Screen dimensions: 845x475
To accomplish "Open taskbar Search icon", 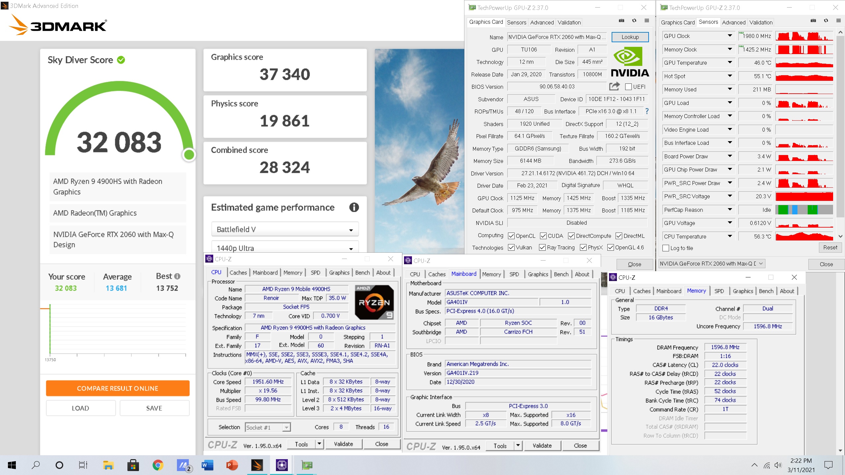I will pyautogui.click(x=36, y=465).
